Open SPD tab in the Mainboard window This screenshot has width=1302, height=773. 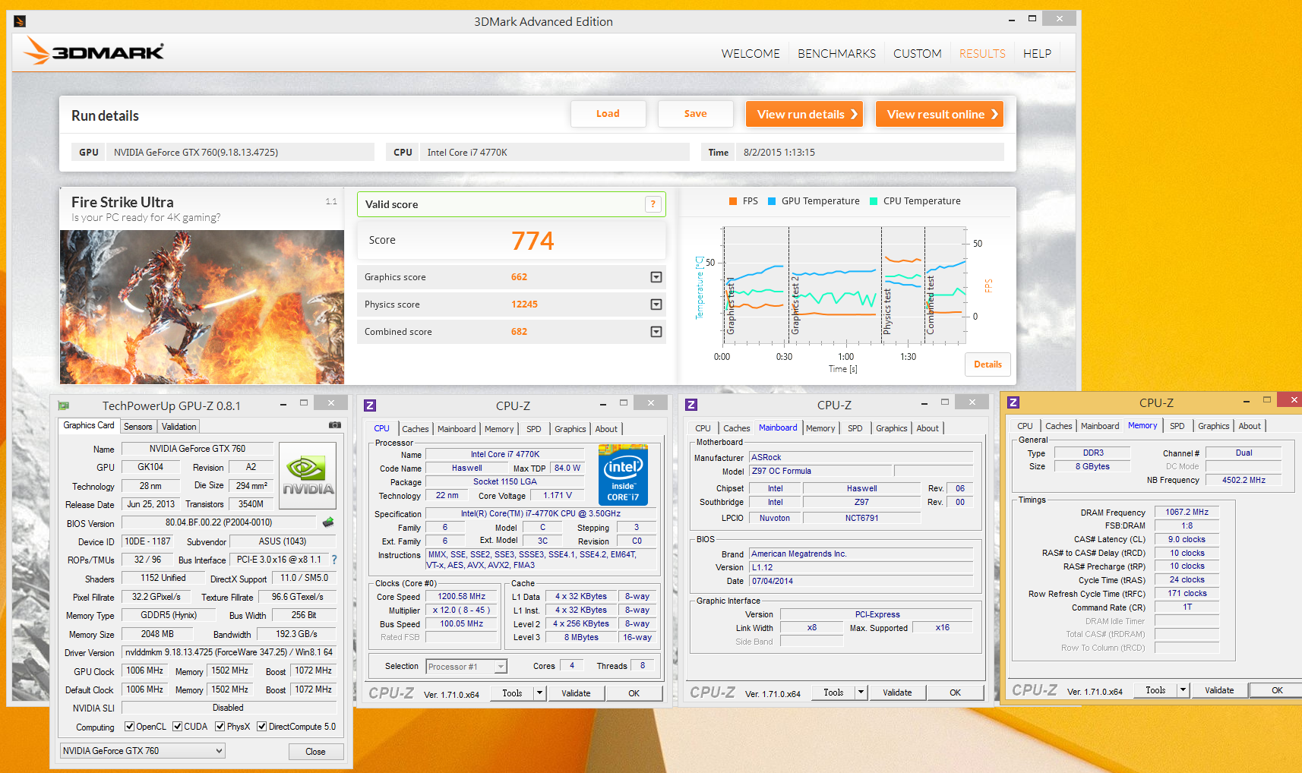pos(855,428)
